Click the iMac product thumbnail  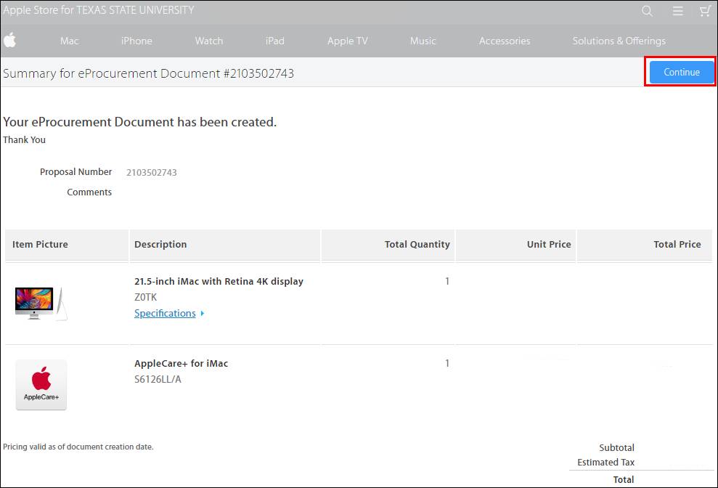tap(41, 304)
